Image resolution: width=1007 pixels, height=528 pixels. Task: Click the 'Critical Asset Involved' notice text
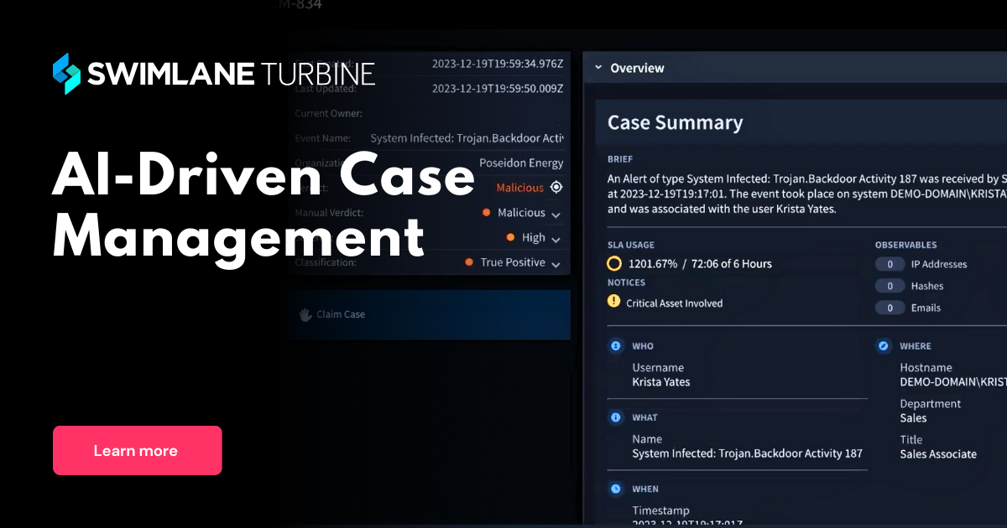675,303
